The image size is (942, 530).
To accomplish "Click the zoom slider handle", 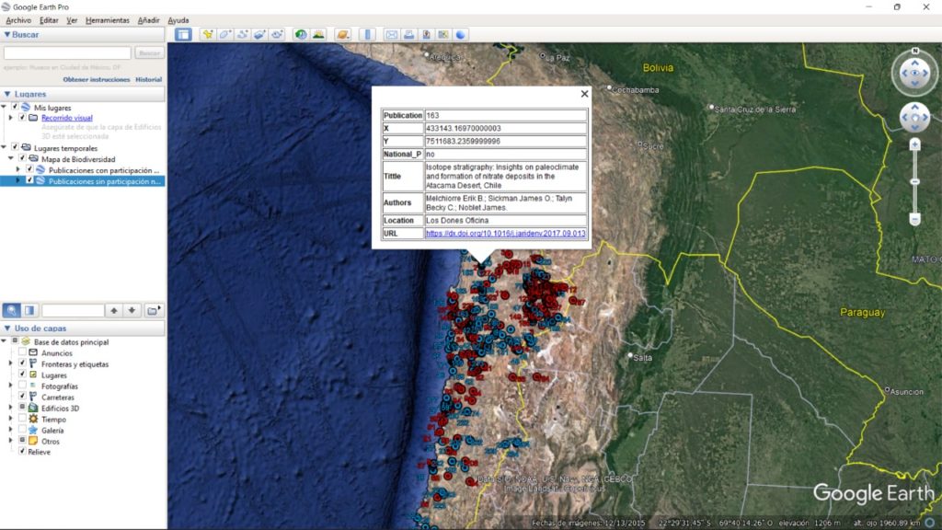I will point(915,181).
